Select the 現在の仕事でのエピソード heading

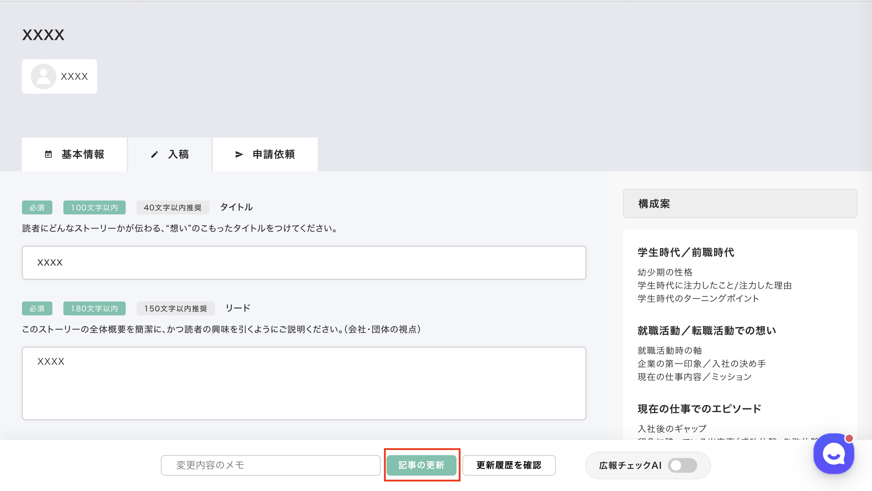pos(699,409)
